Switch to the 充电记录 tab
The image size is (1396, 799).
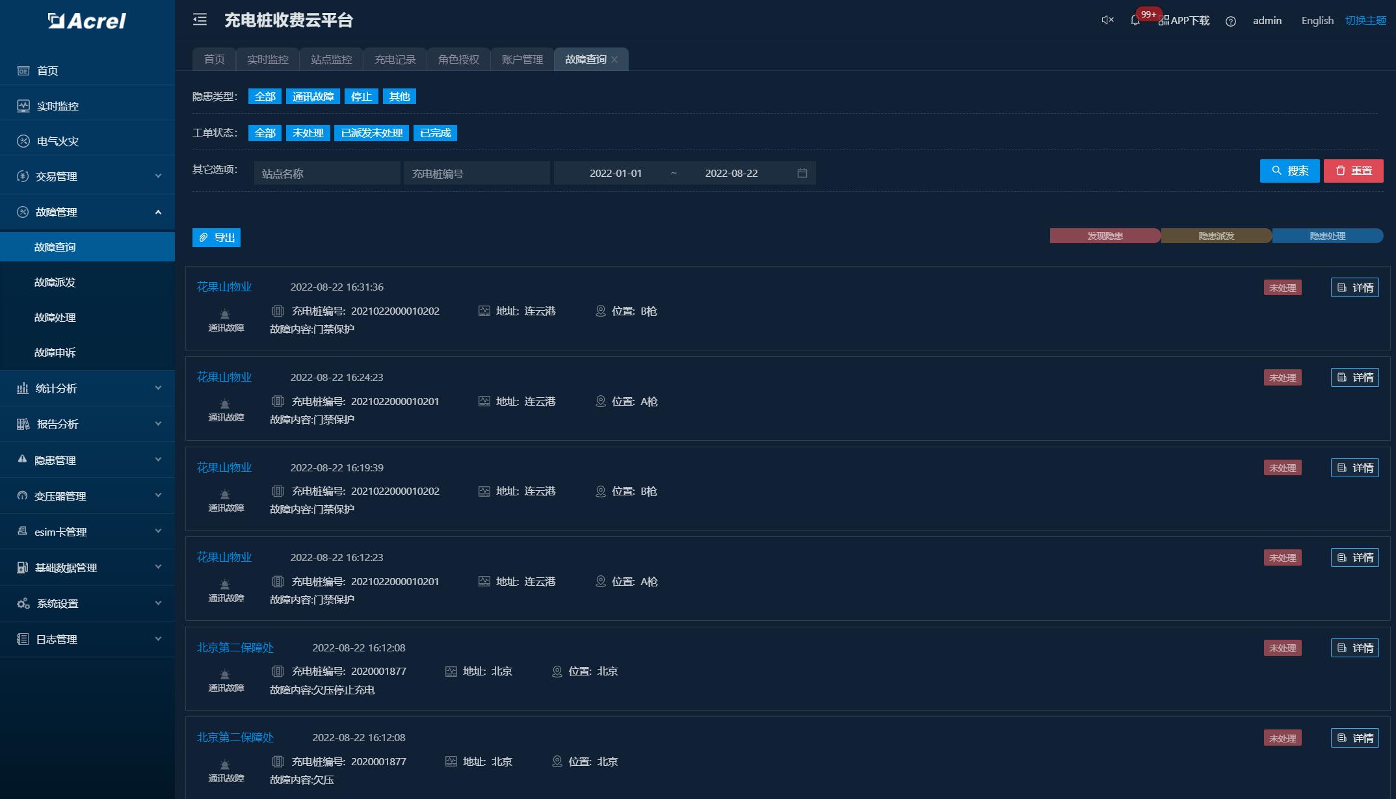coord(395,59)
